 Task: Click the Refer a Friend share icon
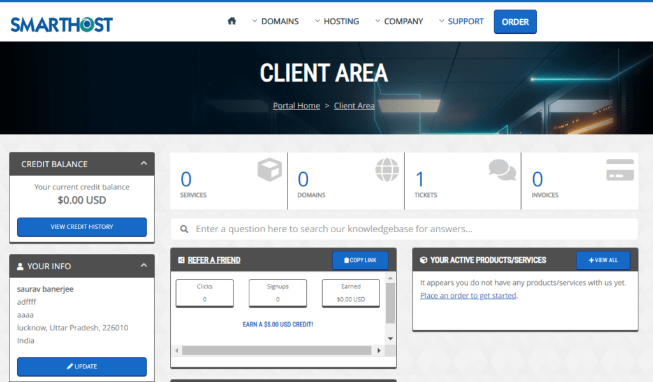pyautogui.click(x=181, y=260)
